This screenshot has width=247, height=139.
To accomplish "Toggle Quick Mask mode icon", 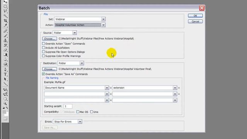I will [5, 119].
